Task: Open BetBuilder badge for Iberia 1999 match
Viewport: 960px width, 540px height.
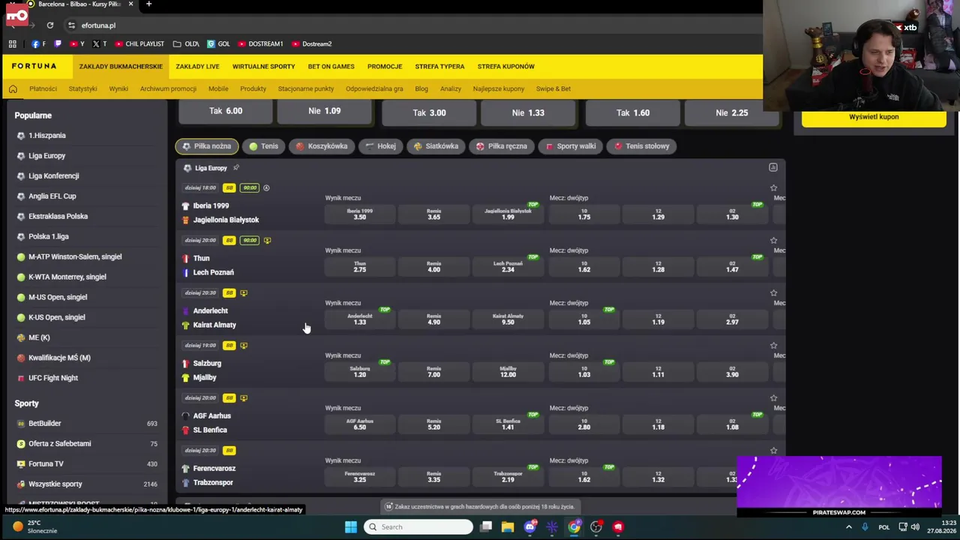Action: pyautogui.click(x=229, y=188)
